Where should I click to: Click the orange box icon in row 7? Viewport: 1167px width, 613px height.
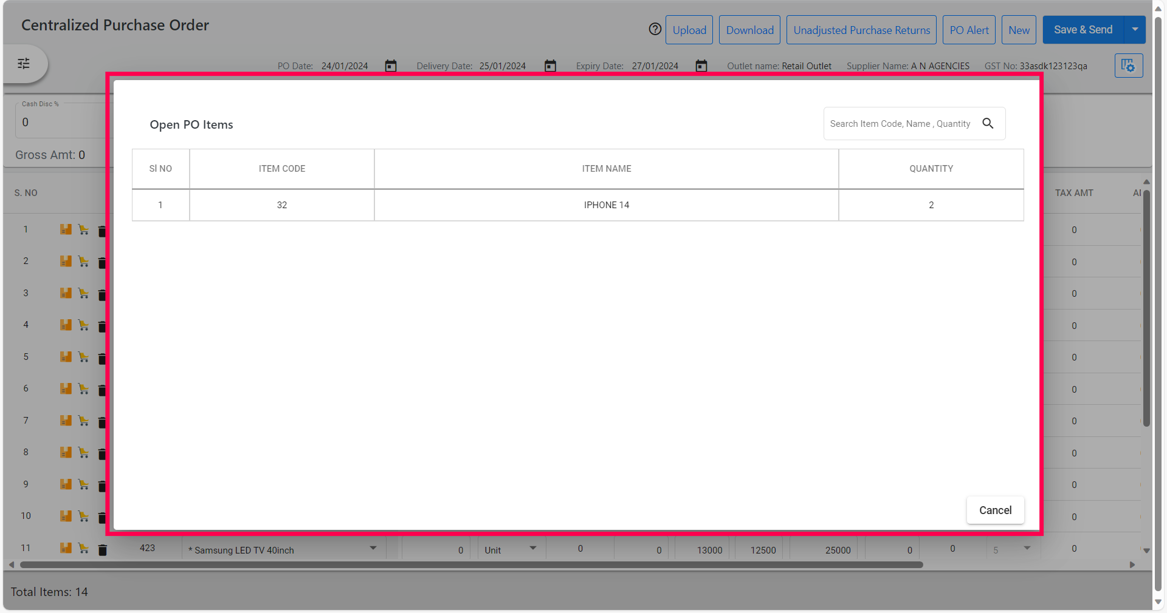(x=66, y=421)
